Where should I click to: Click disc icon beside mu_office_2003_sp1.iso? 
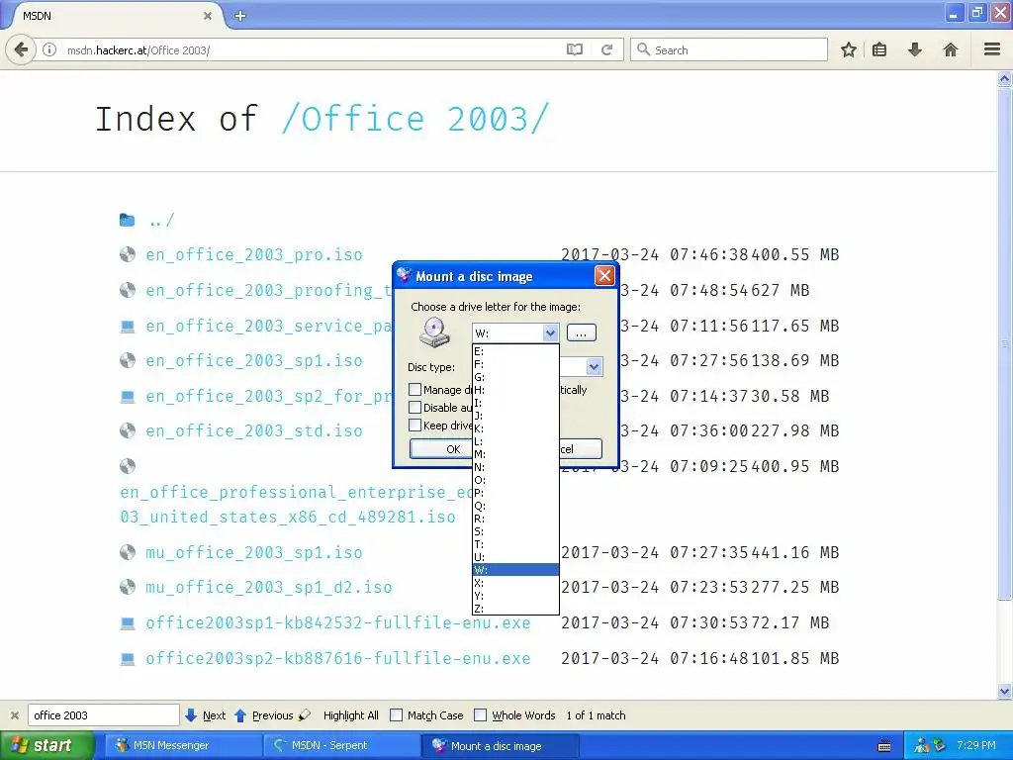coord(128,552)
